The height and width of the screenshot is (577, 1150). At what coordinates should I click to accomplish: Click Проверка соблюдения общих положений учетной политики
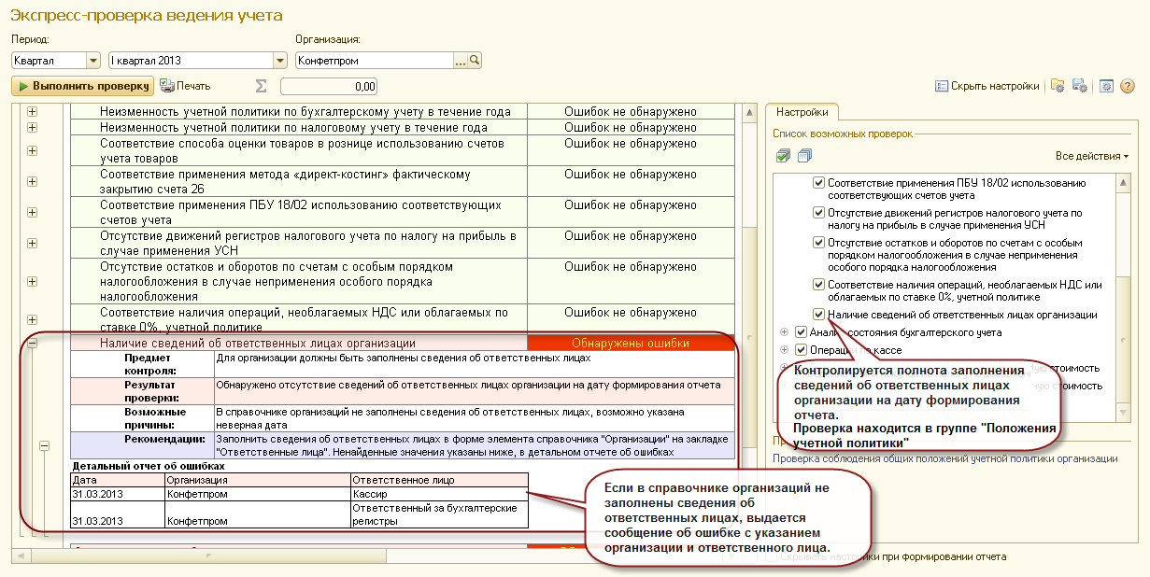(944, 458)
